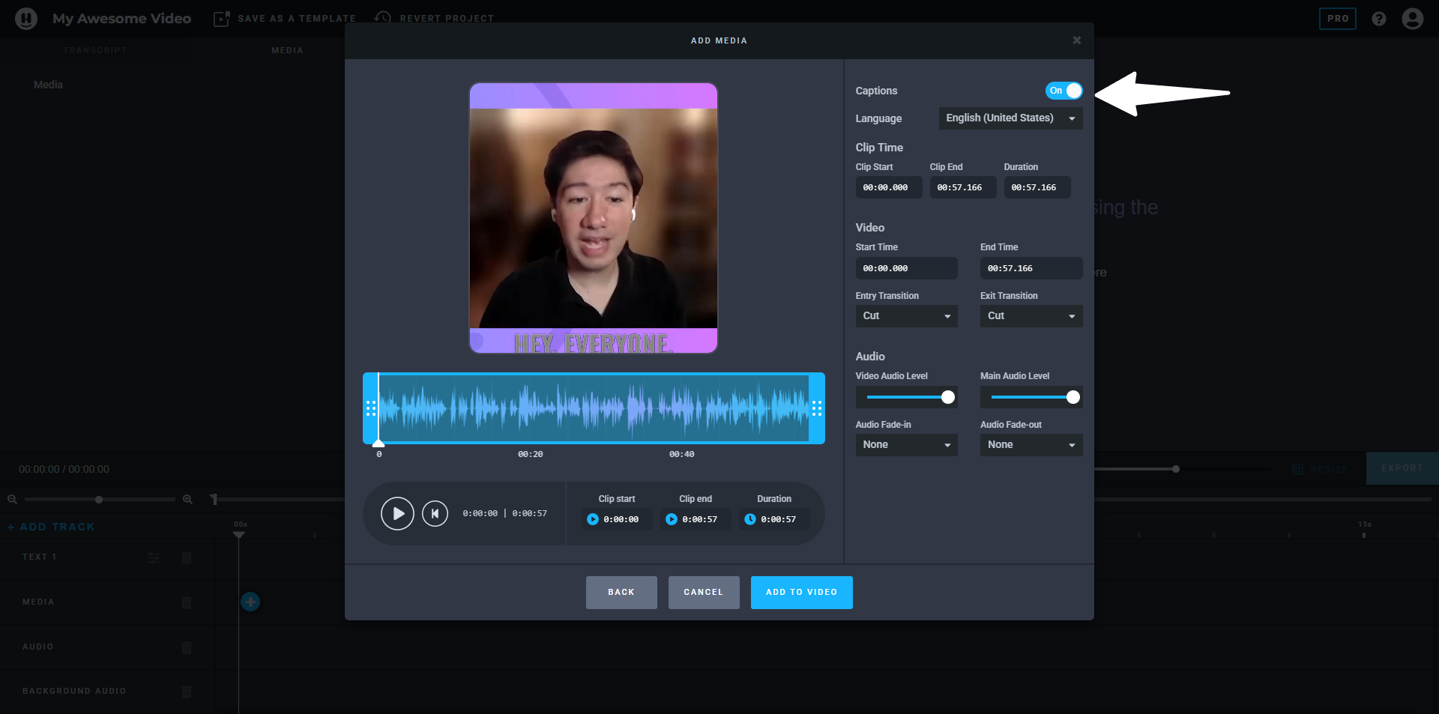Open the help question mark icon
The height and width of the screenshot is (714, 1439).
[x=1379, y=19]
